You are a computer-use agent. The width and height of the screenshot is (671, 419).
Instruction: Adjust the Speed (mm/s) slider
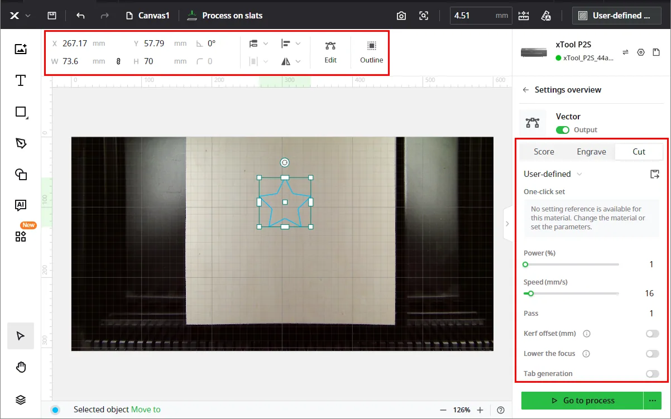pyautogui.click(x=571, y=293)
